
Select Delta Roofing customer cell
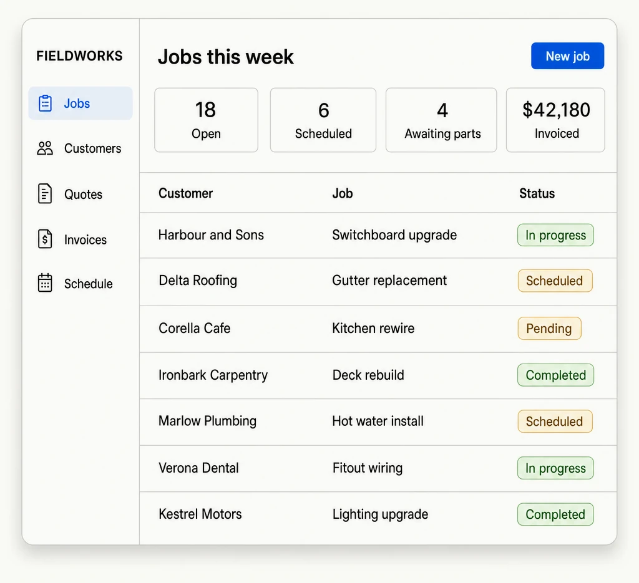pos(198,281)
